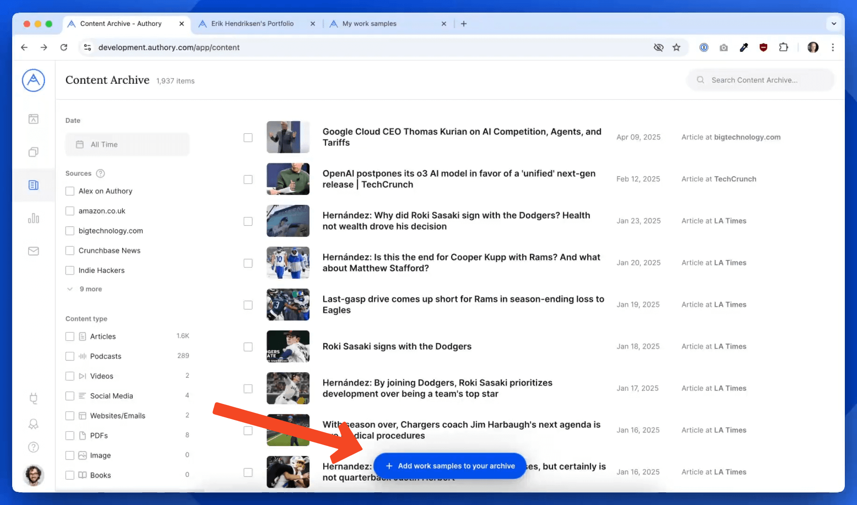
Task: Filter by Books content type
Action: 70,475
